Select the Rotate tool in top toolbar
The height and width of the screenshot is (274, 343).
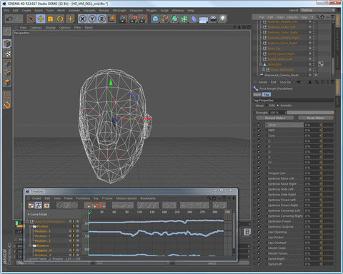pyautogui.click(x=60, y=19)
